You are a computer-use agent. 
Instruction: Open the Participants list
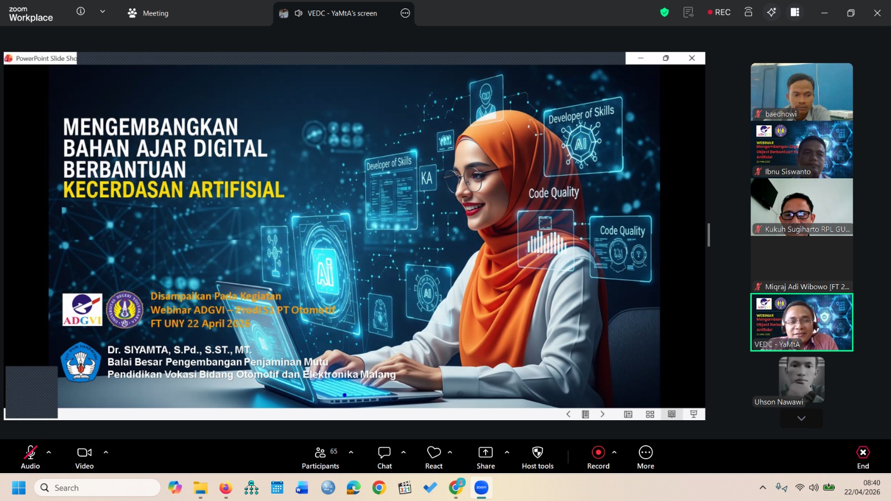pos(321,457)
